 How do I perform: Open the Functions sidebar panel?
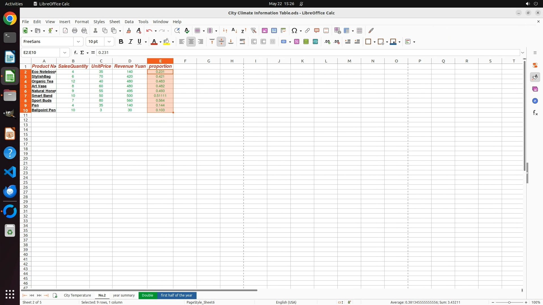point(535,113)
